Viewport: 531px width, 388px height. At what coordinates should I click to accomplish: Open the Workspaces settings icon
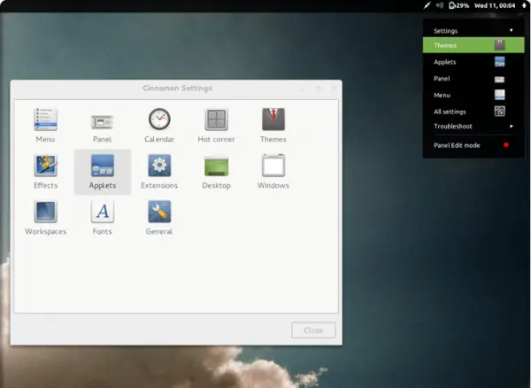pos(45,212)
